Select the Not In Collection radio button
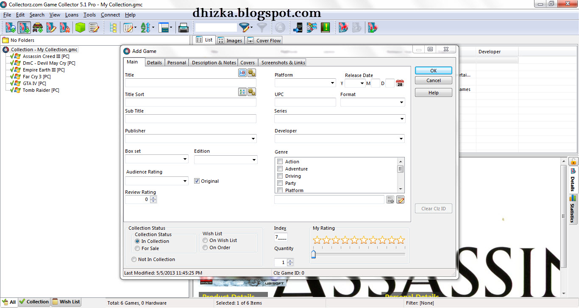579x308 pixels. [x=134, y=259]
